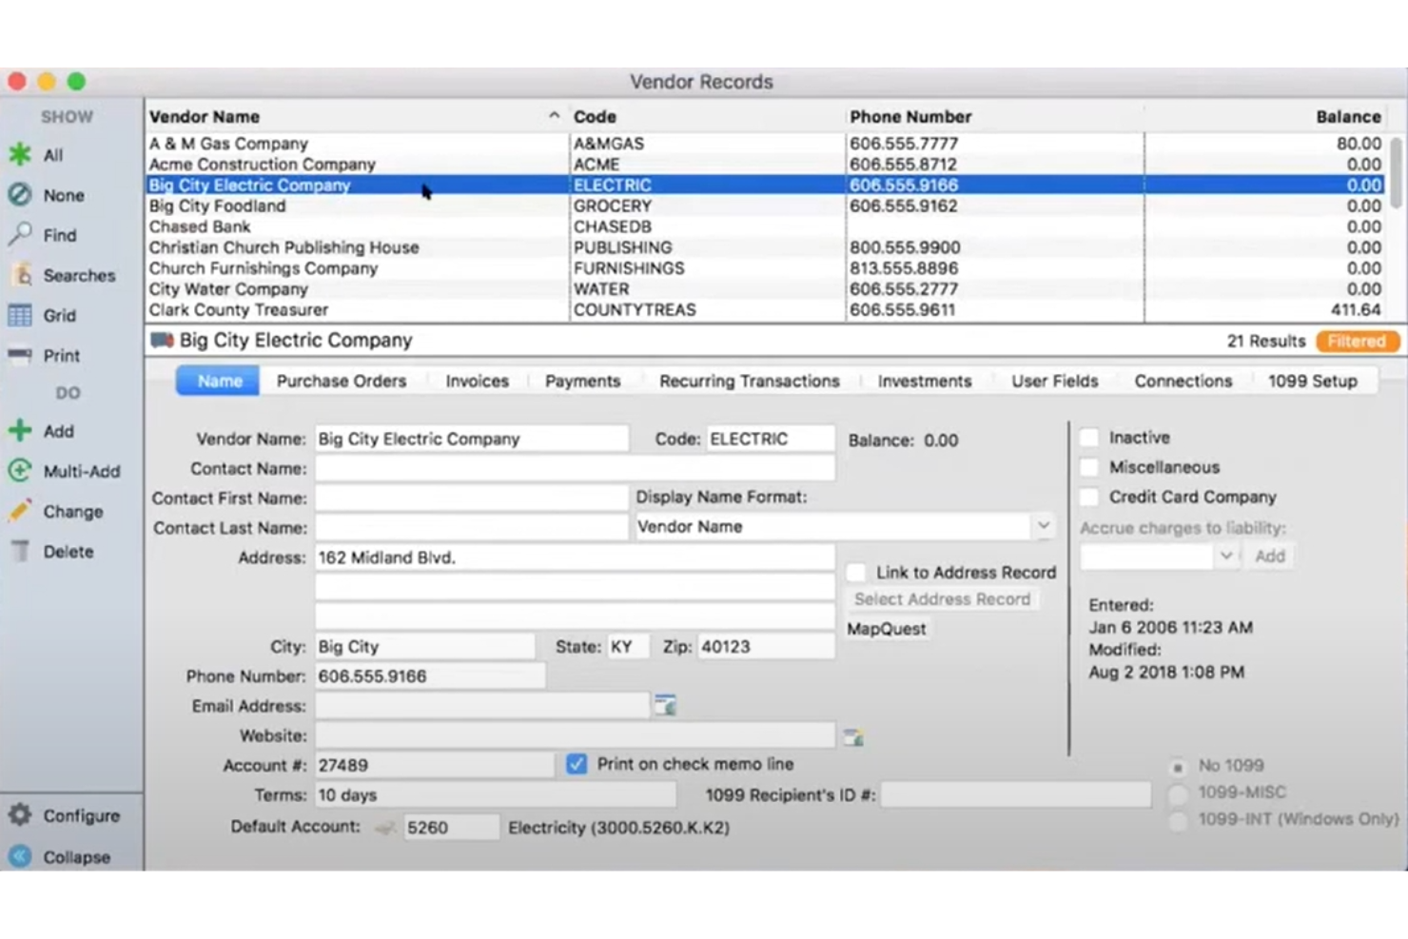1408x939 pixels.
Task: Open the Payments tab
Action: [x=582, y=381]
